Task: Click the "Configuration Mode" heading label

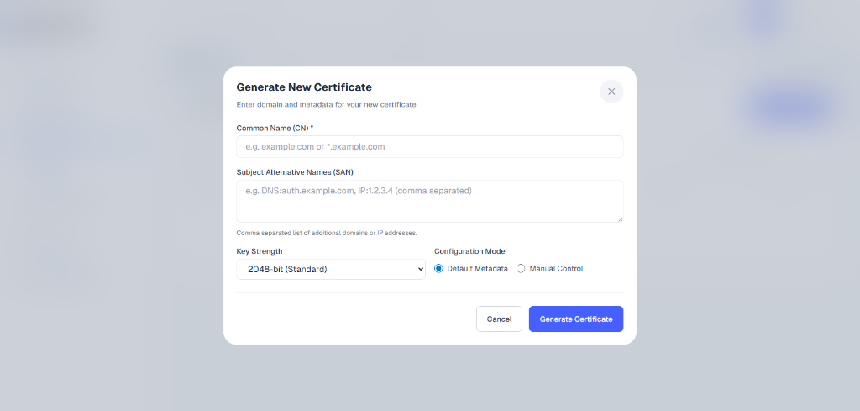Action: (x=469, y=251)
